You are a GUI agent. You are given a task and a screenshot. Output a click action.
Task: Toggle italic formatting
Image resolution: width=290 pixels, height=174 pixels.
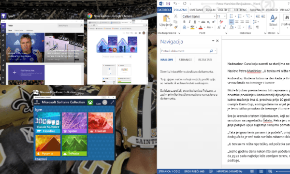click(x=189, y=22)
